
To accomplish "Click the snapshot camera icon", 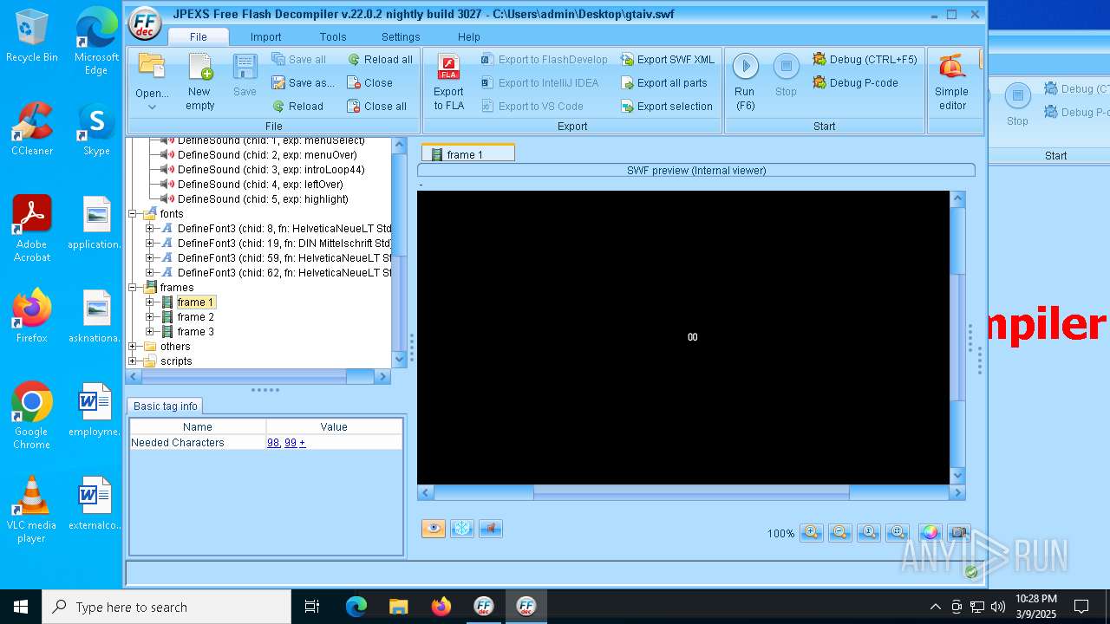I will point(958,533).
